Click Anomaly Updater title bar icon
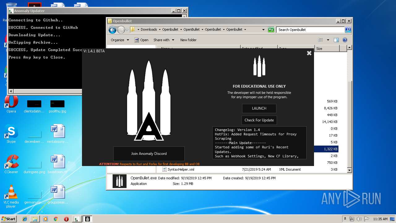The height and width of the screenshot is (223, 396). pos(11,11)
